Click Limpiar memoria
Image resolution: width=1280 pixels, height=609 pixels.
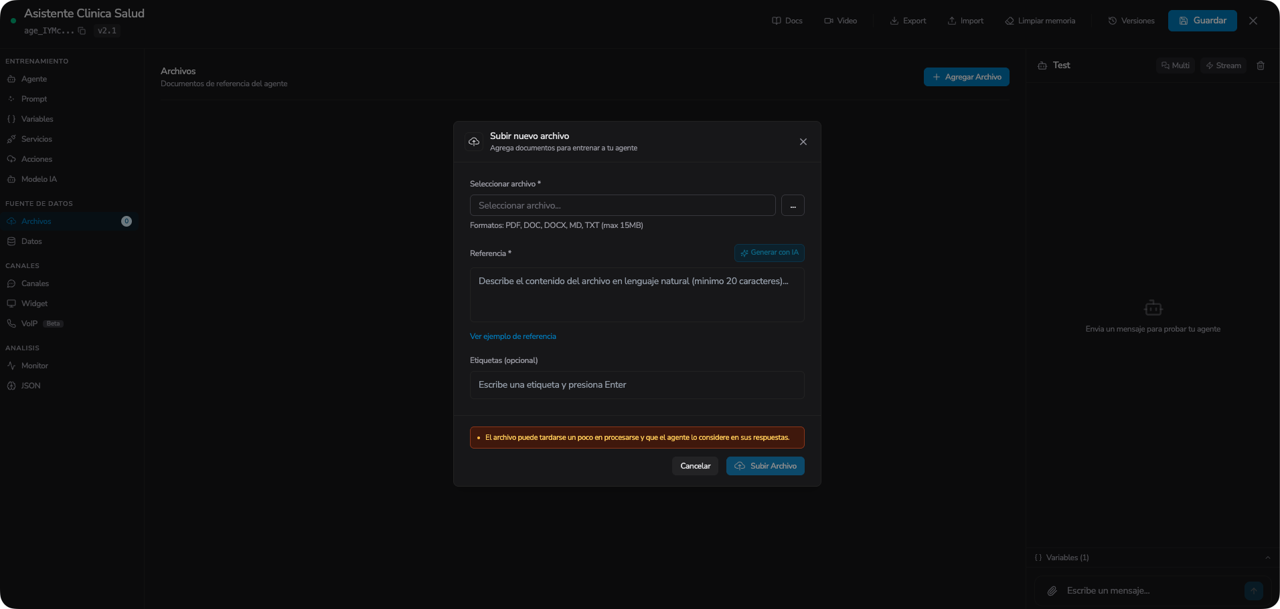click(1040, 21)
